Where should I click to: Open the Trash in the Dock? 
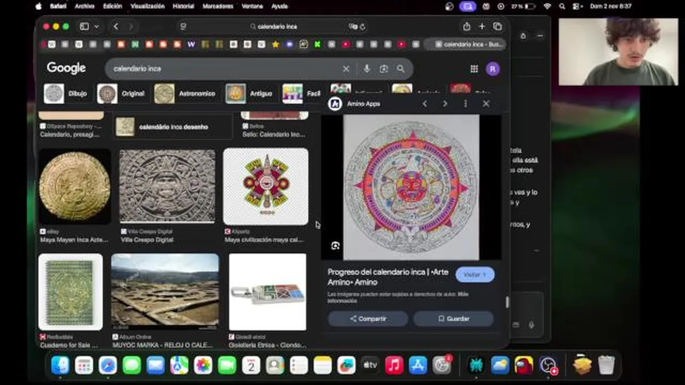click(x=606, y=365)
